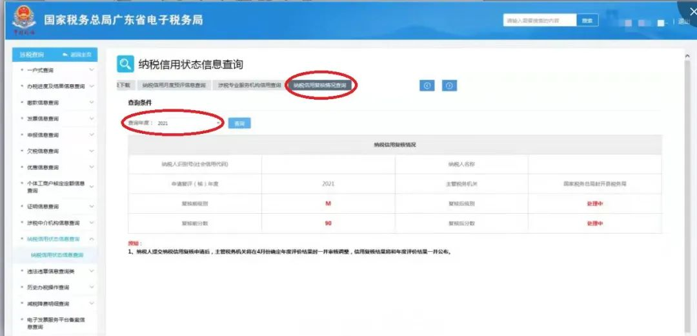This screenshot has height=336, width=697.
Task: Click the 主管税务机关 label cell
Action: tap(461, 183)
